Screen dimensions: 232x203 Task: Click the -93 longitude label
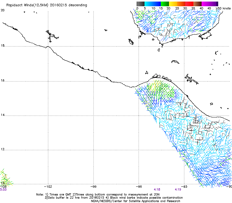point(184,187)
